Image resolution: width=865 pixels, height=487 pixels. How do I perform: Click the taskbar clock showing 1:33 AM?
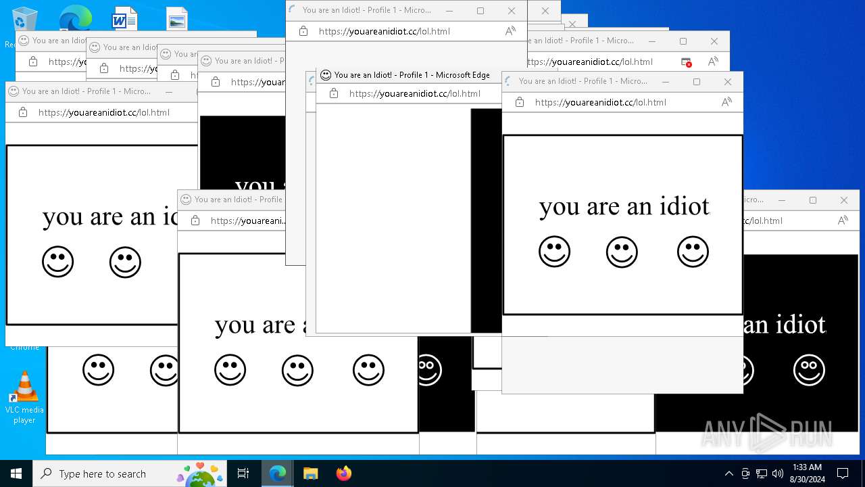point(808,473)
